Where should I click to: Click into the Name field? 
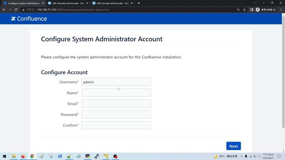116,93
